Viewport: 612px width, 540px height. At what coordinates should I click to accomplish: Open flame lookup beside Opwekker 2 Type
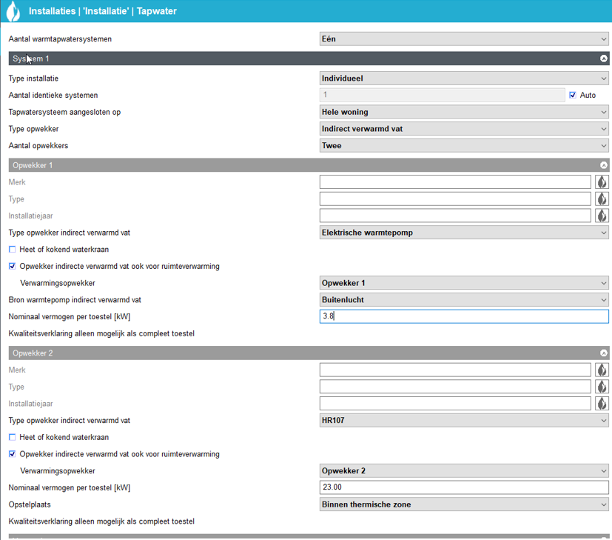602,387
